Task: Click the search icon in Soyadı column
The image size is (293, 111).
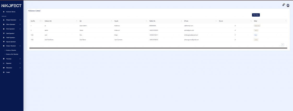Action: pyautogui.click(x=147, y=21)
